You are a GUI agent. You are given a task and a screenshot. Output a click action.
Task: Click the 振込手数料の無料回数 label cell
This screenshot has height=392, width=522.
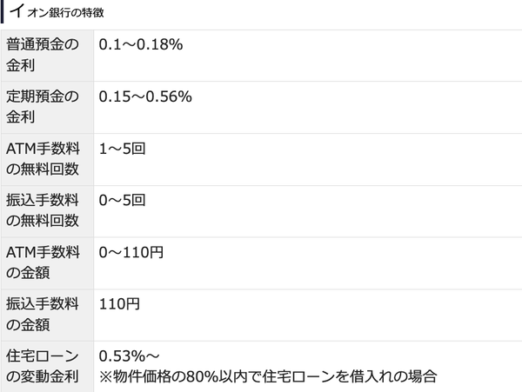pyautogui.click(x=46, y=211)
